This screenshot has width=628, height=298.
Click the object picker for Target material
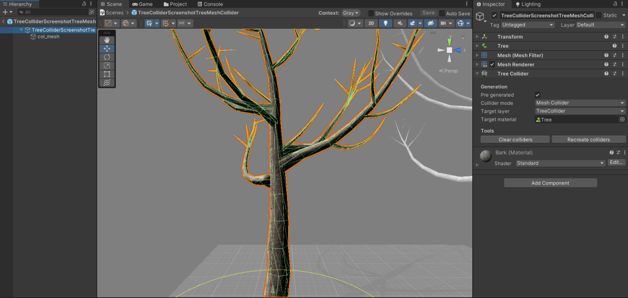[621, 120]
